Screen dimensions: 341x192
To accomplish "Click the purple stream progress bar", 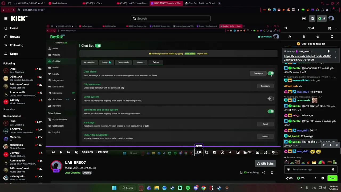I will [x=163, y=146].
